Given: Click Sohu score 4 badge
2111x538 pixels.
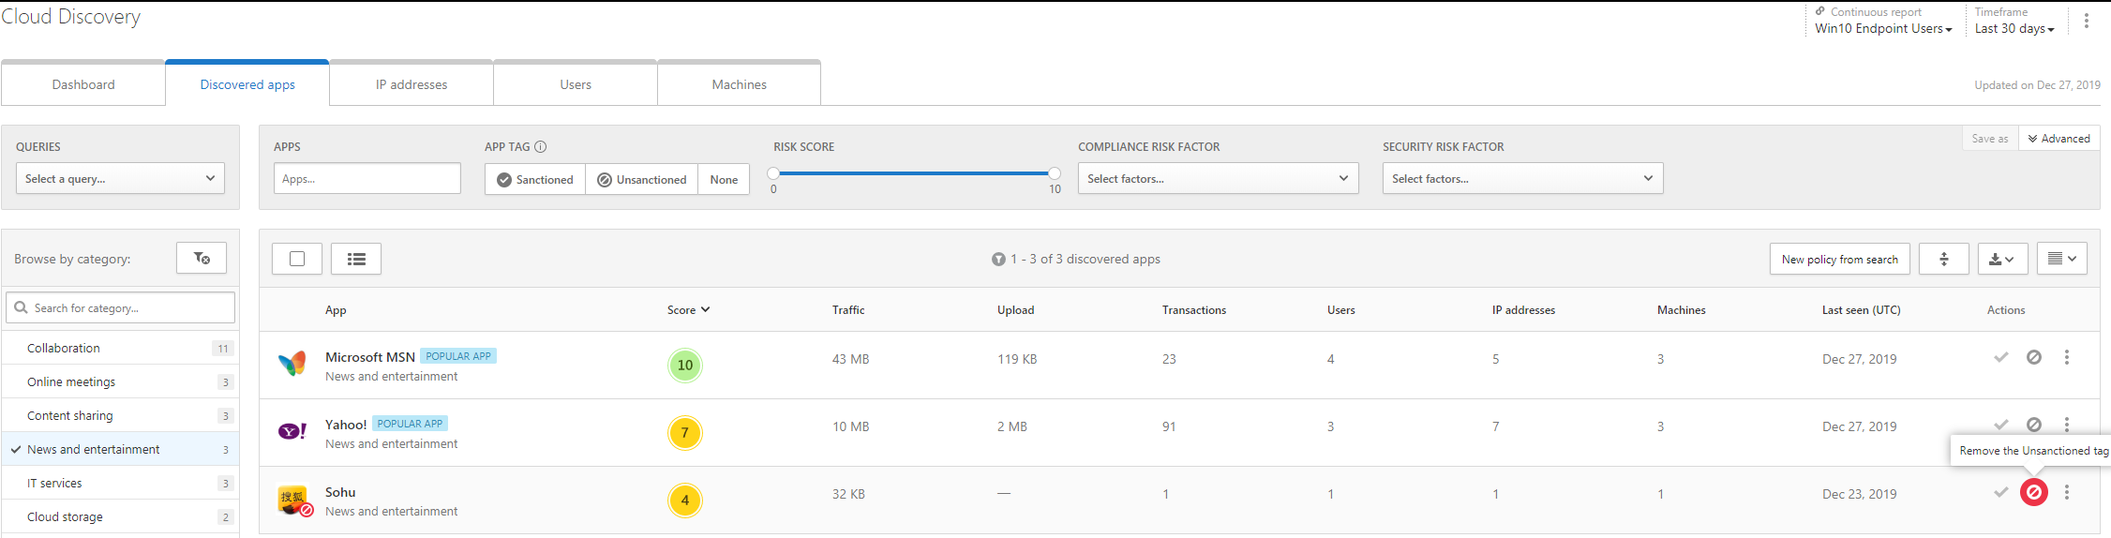Looking at the screenshot, I should pyautogui.click(x=685, y=500).
